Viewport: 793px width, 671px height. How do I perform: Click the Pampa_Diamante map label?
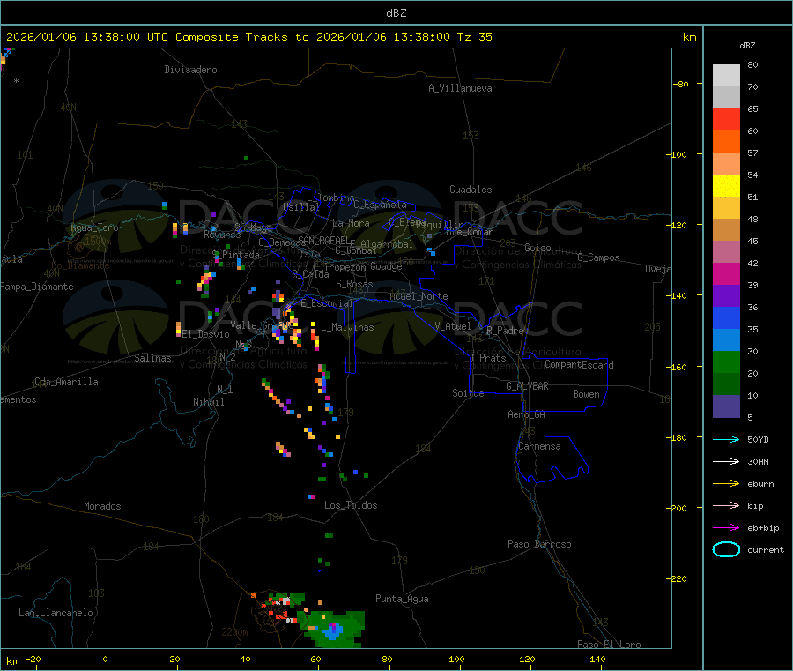click(x=37, y=287)
